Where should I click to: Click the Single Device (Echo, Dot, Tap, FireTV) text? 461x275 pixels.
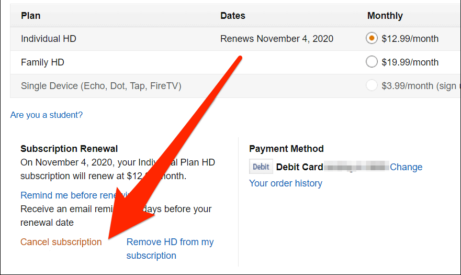click(x=101, y=86)
